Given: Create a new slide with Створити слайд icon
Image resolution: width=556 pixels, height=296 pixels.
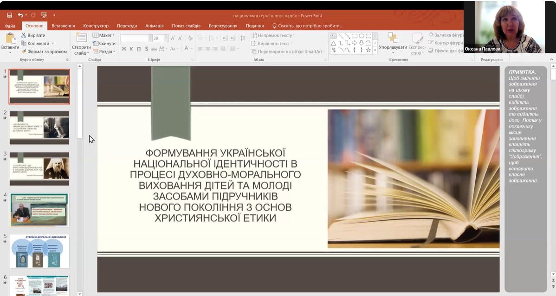Looking at the screenshot, I should (81, 38).
